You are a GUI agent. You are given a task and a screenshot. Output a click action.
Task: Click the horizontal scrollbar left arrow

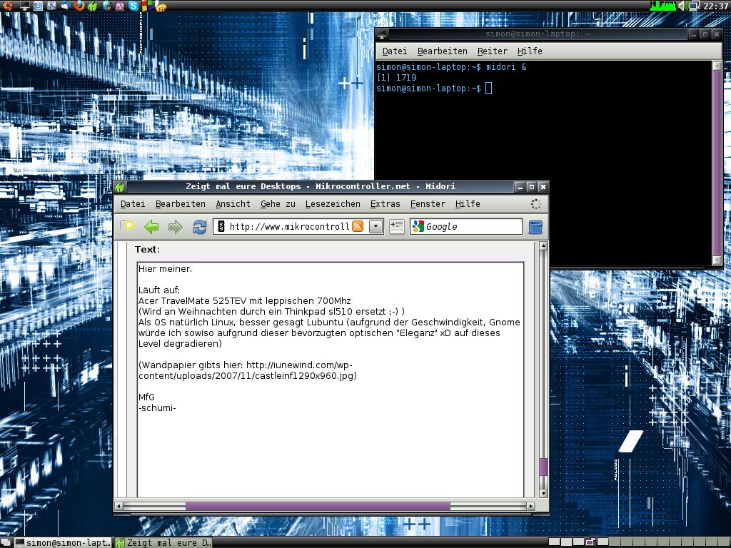(119, 506)
